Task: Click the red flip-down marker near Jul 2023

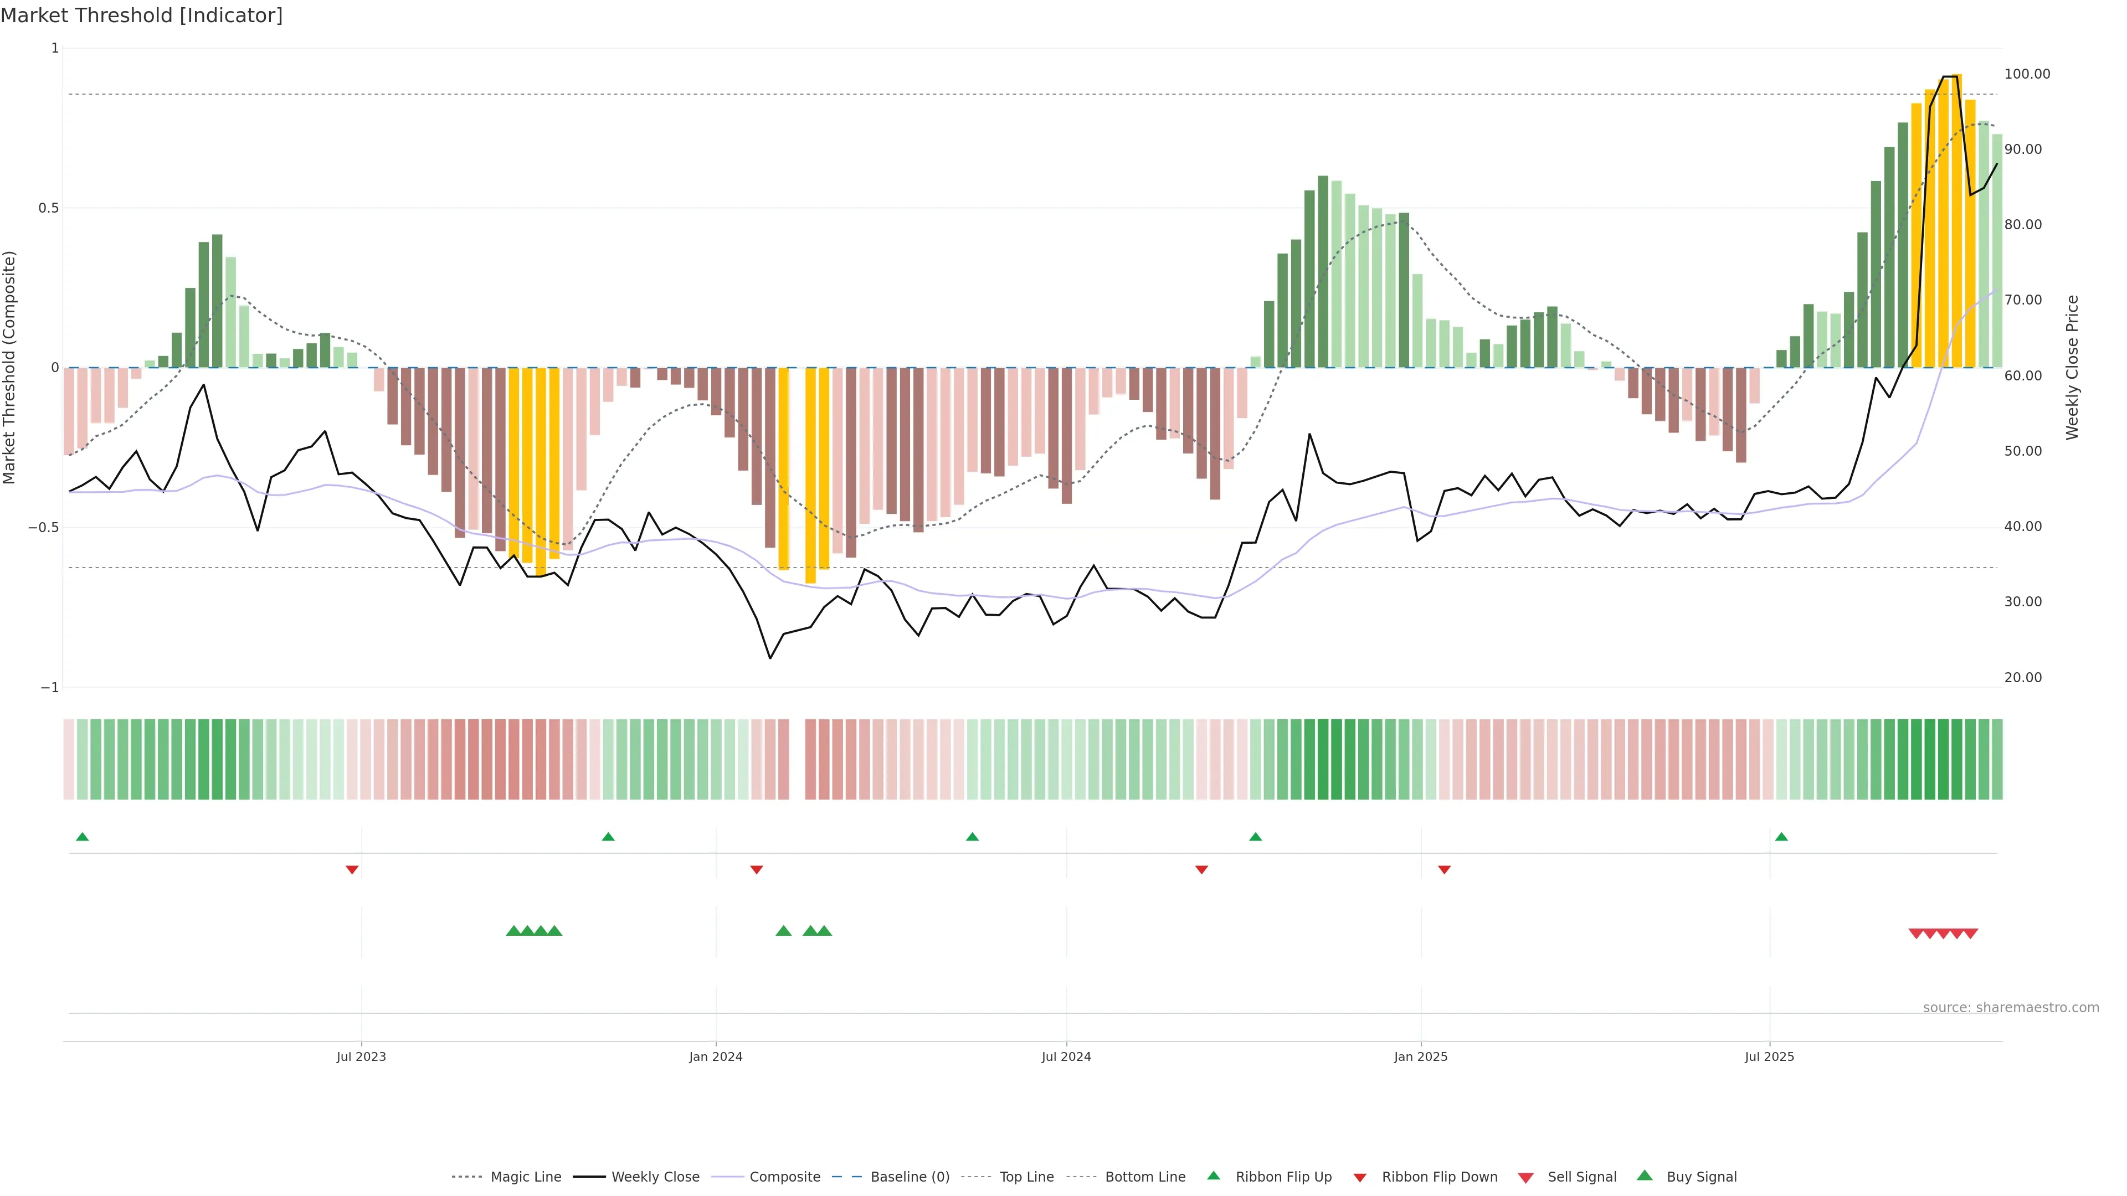Action: [352, 869]
